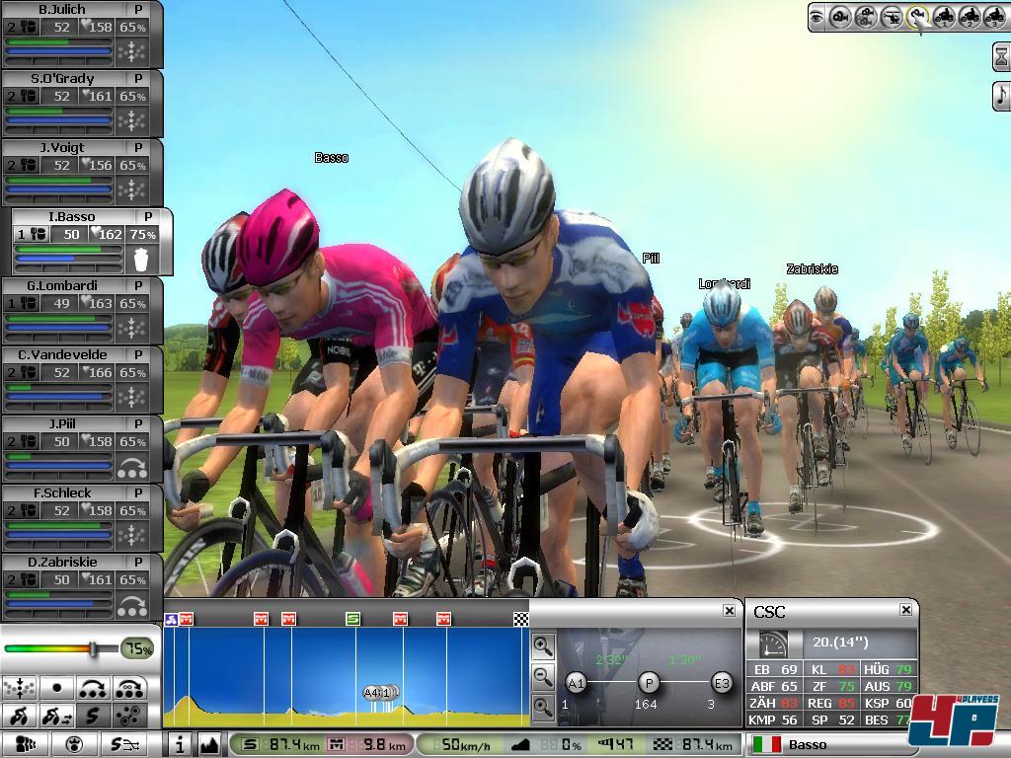Switch to the helicopter camera view
The height and width of the screenshot is (758, 1011).
coord(892,17)
